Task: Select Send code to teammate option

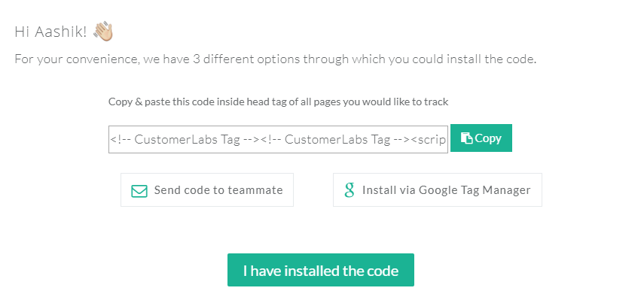Action: [207, 189]
